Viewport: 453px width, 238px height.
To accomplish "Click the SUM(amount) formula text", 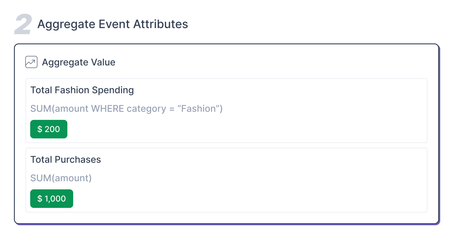I will pyautogui.click(x=61, y=178).
